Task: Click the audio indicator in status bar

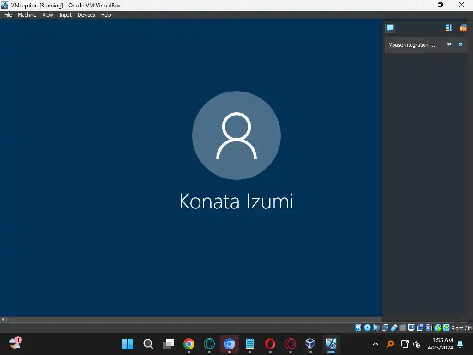Action: click(x=376, y=328)
